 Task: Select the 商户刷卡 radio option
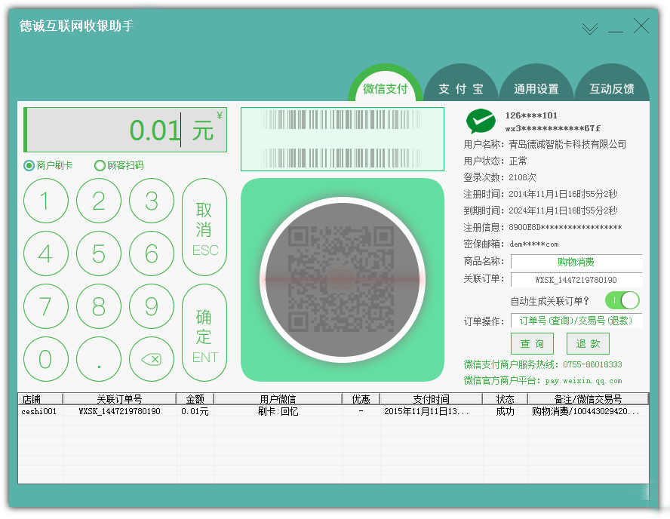point(29,165)
